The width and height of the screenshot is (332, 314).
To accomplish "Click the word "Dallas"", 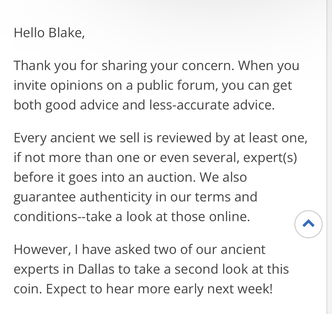I will [x=96, y=269].
